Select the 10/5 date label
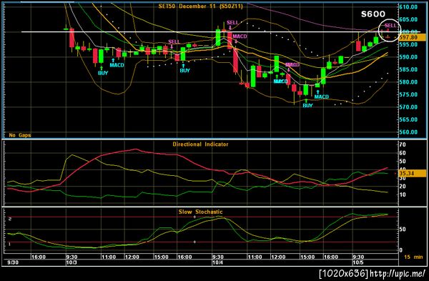 click(358, 262)
